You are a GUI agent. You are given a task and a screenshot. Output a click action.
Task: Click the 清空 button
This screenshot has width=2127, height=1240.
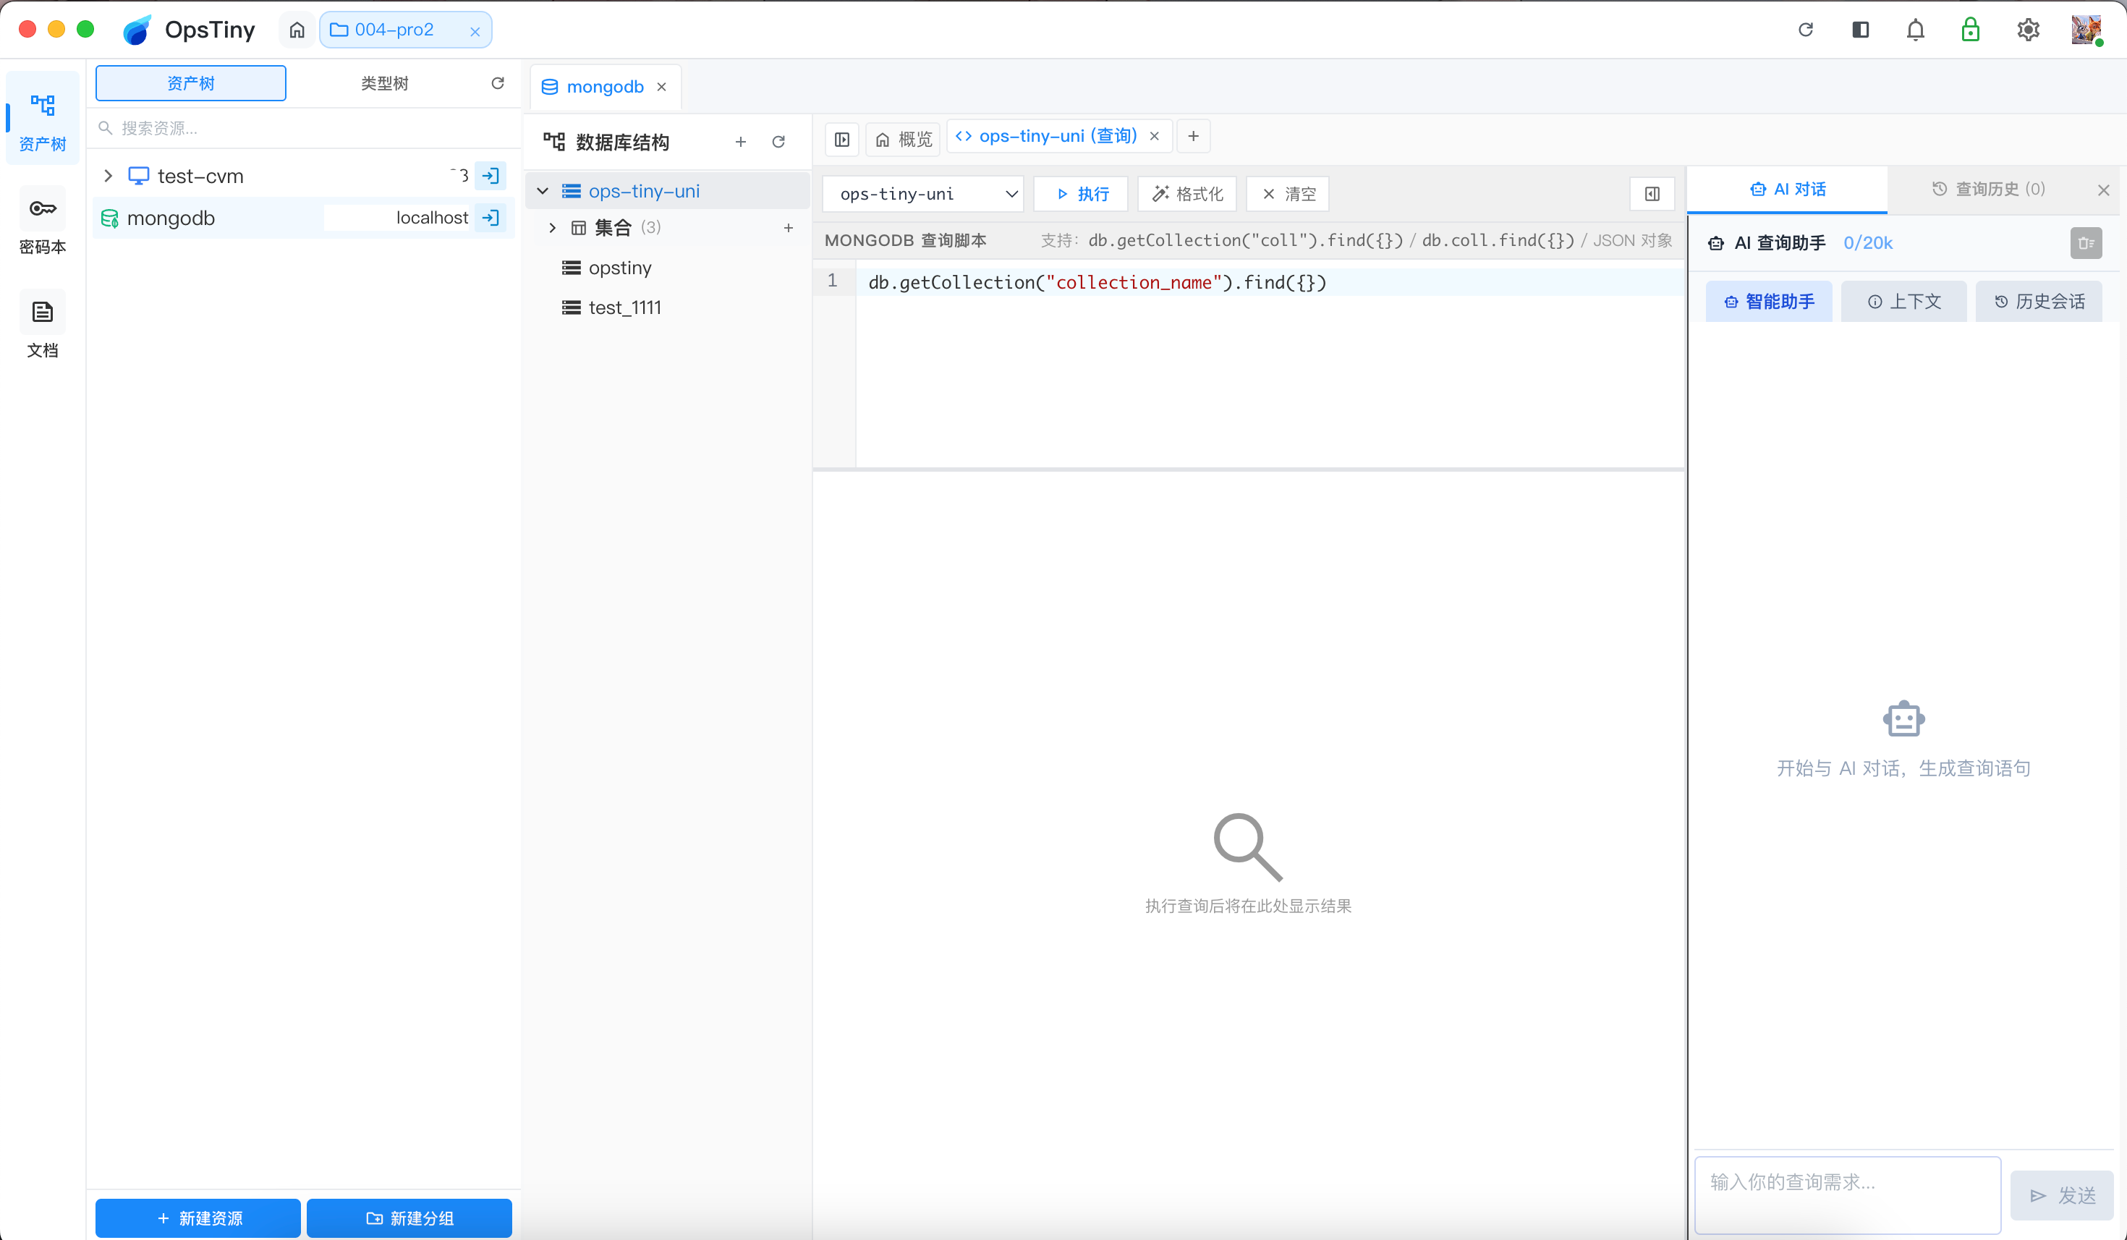point(1288,194)
